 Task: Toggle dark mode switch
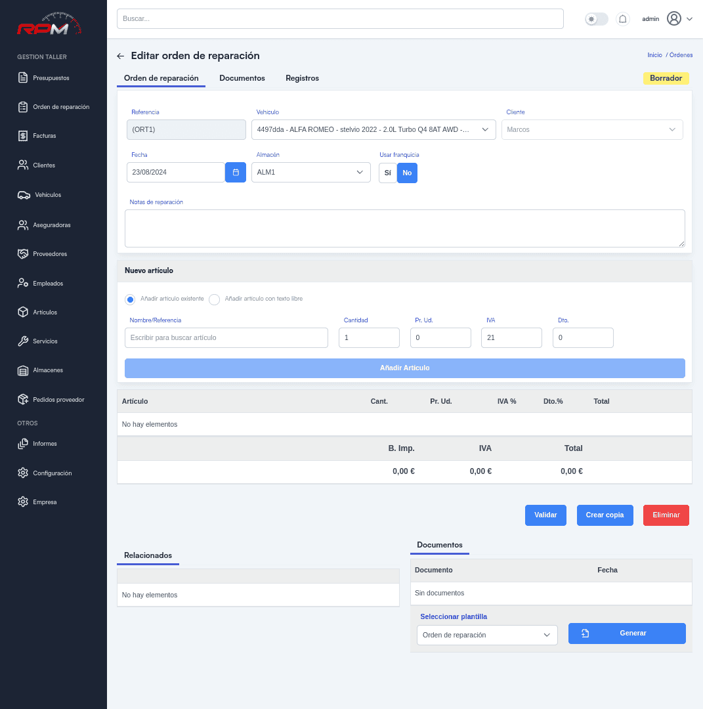[596, 19]
